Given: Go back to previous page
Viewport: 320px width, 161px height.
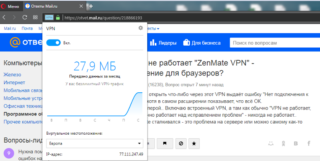Looking at the screenshot, I should [x=4, y=18].
